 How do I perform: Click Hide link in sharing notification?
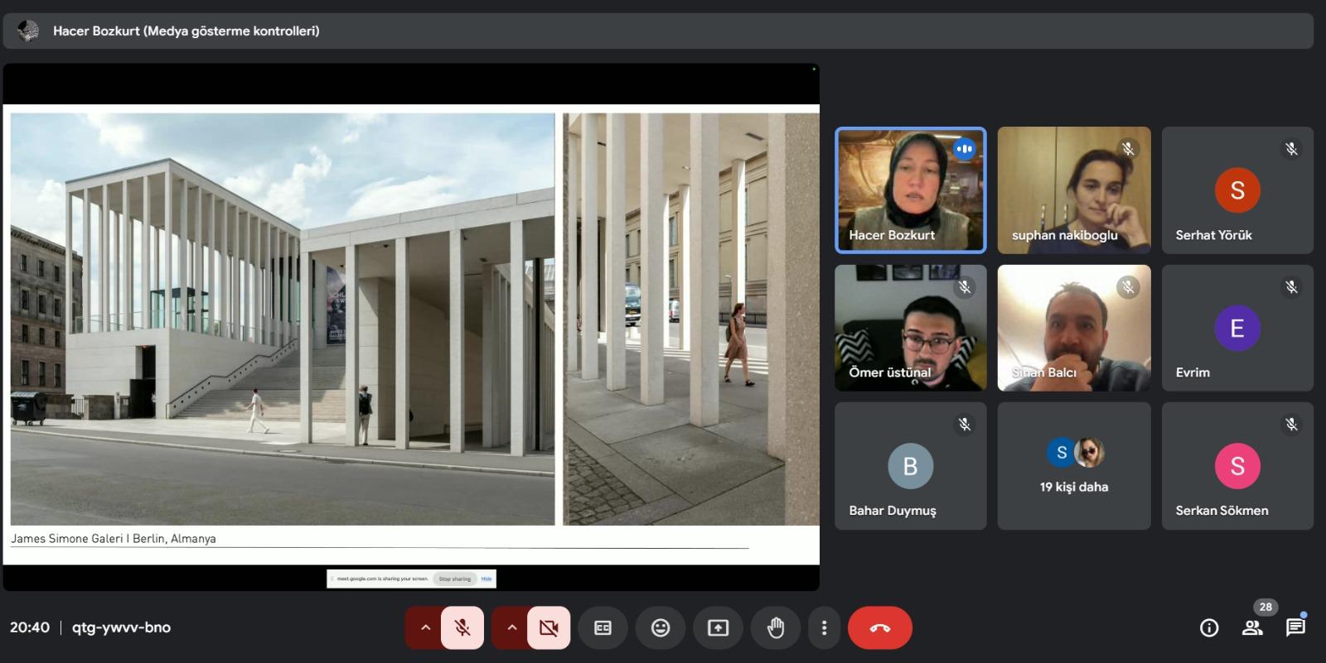486,579
